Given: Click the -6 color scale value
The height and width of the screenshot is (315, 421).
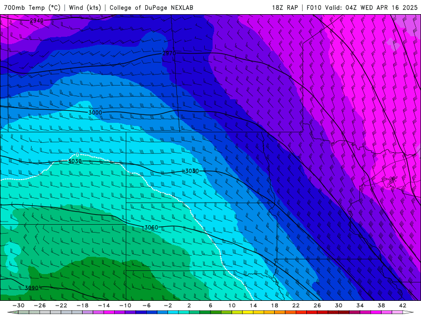Looking at the screenshot, I should click(147, 306).
